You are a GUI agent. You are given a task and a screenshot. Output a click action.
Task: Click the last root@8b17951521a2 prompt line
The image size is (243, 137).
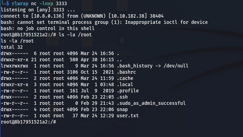point(28,122)
